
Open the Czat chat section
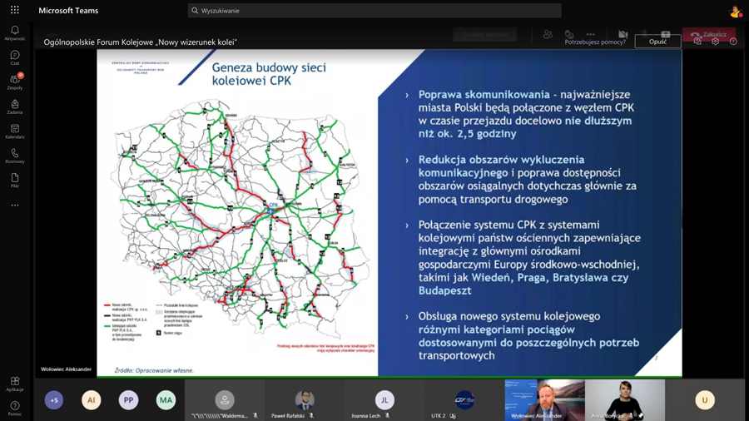15,57
